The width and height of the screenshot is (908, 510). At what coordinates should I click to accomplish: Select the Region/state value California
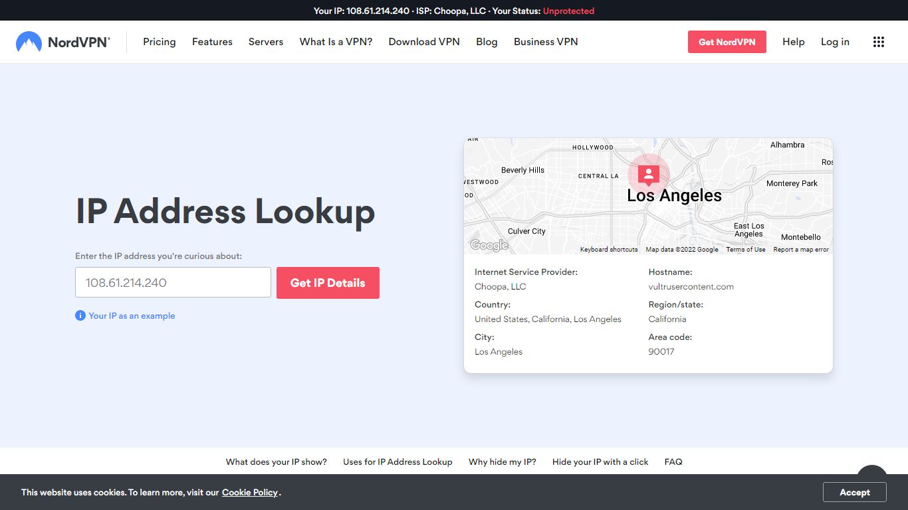click(x=667, y=319)
